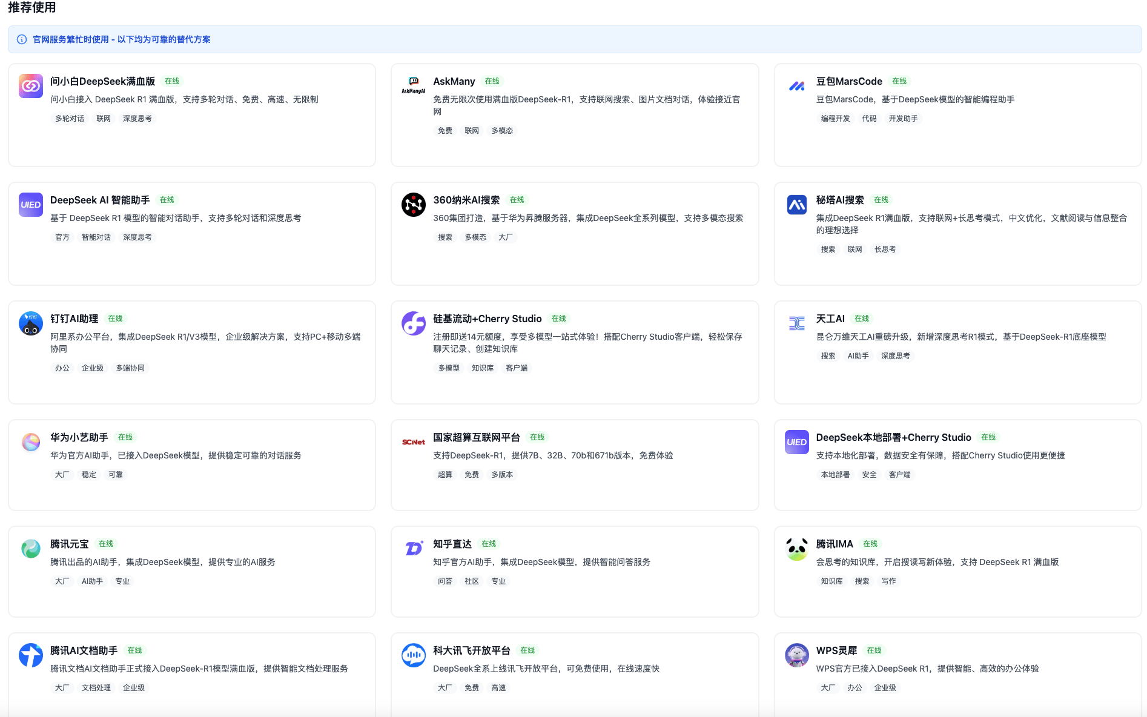Click the info icon in the blue notice banner

click(22, 39)
